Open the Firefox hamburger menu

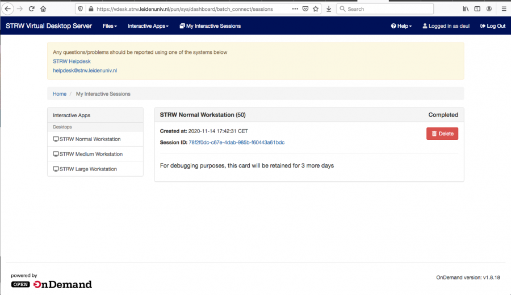(x=503, y=9)
